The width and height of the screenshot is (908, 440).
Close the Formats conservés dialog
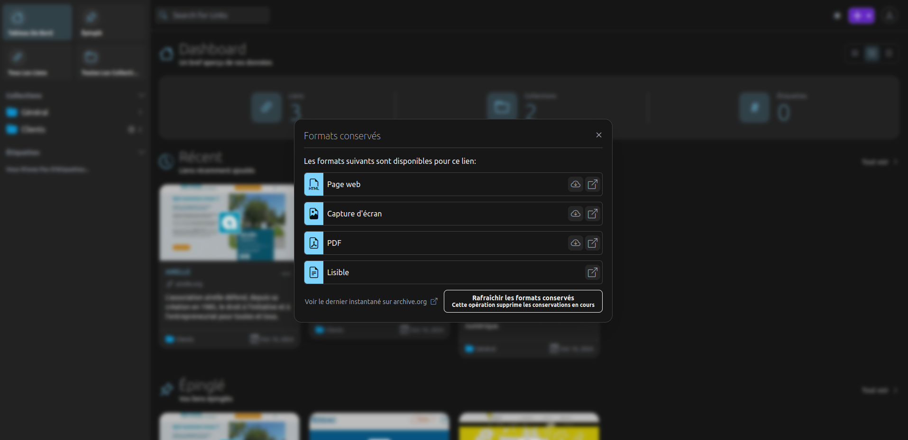tap(599, 135)
